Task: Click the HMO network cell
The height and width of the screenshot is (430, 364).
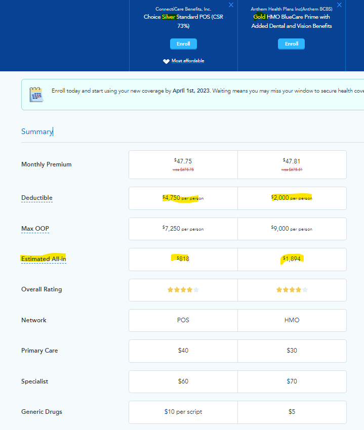Action: (x=292, y=320)
